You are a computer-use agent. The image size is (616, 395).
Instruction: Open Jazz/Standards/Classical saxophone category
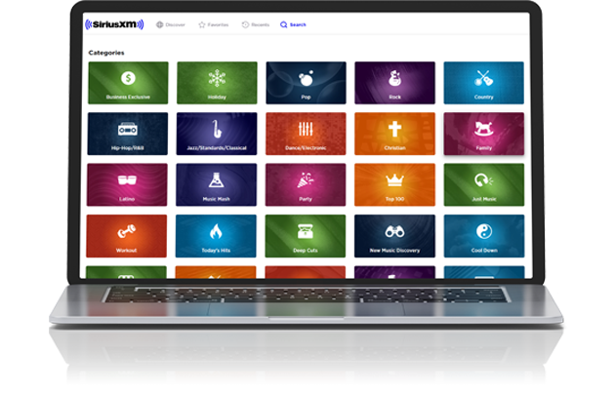pos(217,134)
